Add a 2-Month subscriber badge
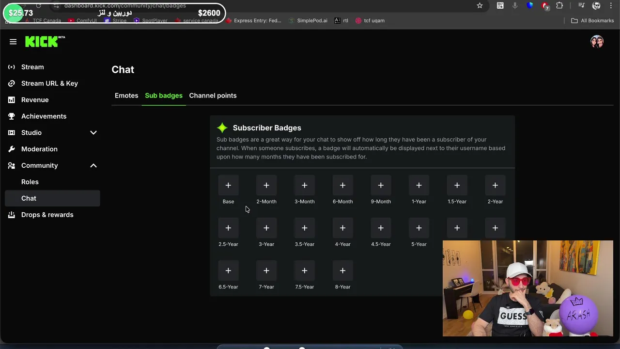Viewport: 620px width, 349px height. coord(266,185)
